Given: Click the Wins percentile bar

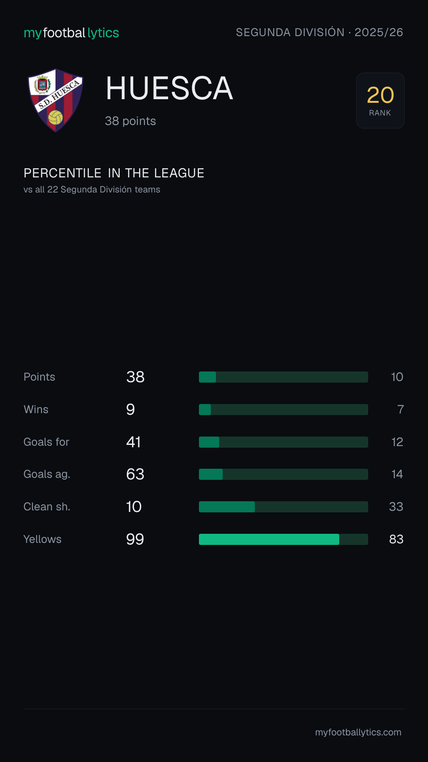Looking at the screenshot, I should [283, 410].
